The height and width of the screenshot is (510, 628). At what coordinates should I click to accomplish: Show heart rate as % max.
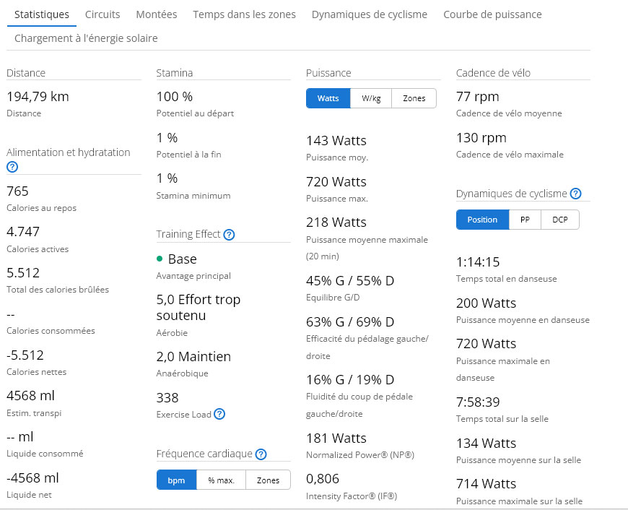[x=221, y=480]
